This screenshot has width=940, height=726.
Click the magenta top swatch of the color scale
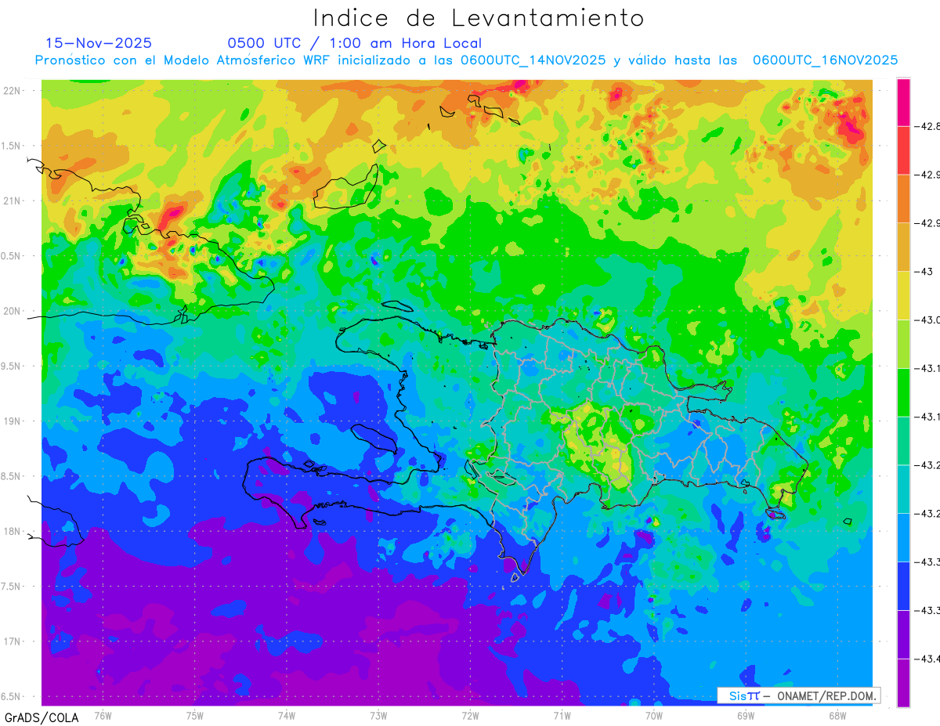tap(903, 102)
